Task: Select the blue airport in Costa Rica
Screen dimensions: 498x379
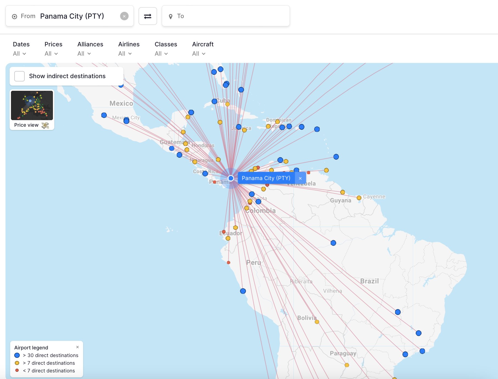Action: pos(205,173)
